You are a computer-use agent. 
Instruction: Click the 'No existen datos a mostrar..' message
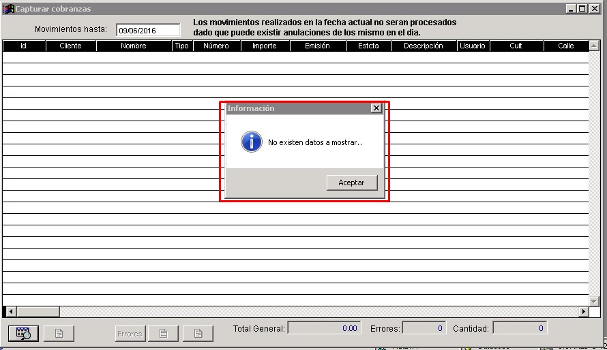(x=315, y=142)
